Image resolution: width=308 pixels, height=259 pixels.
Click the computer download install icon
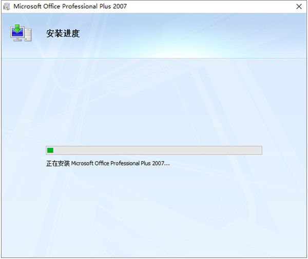21,33
